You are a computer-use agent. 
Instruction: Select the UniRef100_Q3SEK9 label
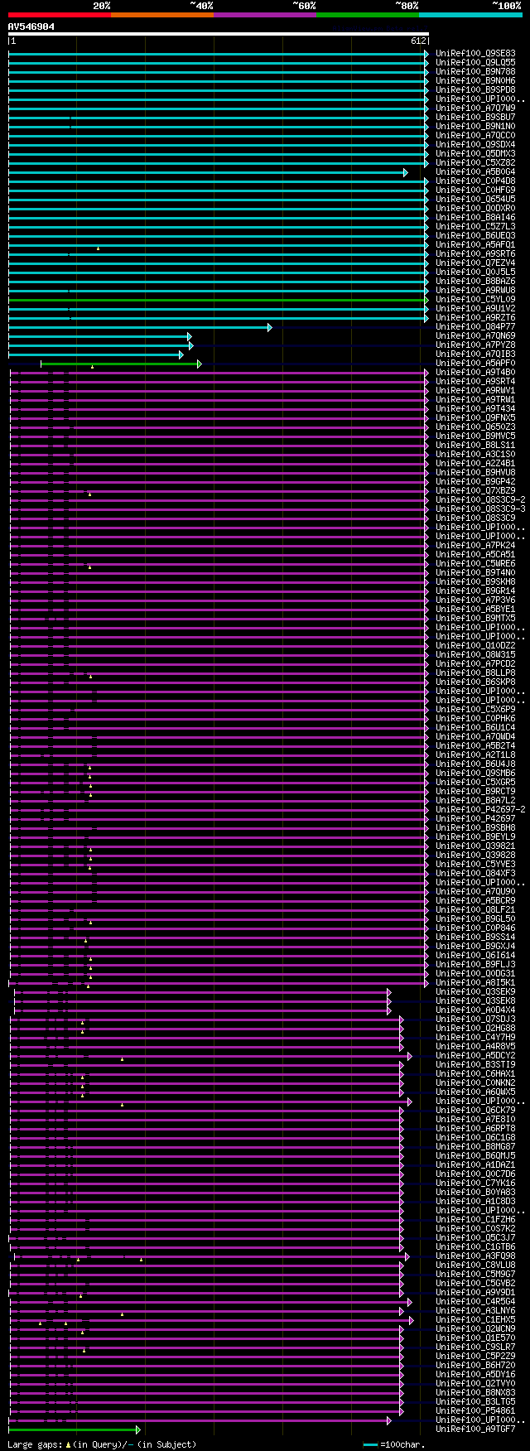pos(475,991)
